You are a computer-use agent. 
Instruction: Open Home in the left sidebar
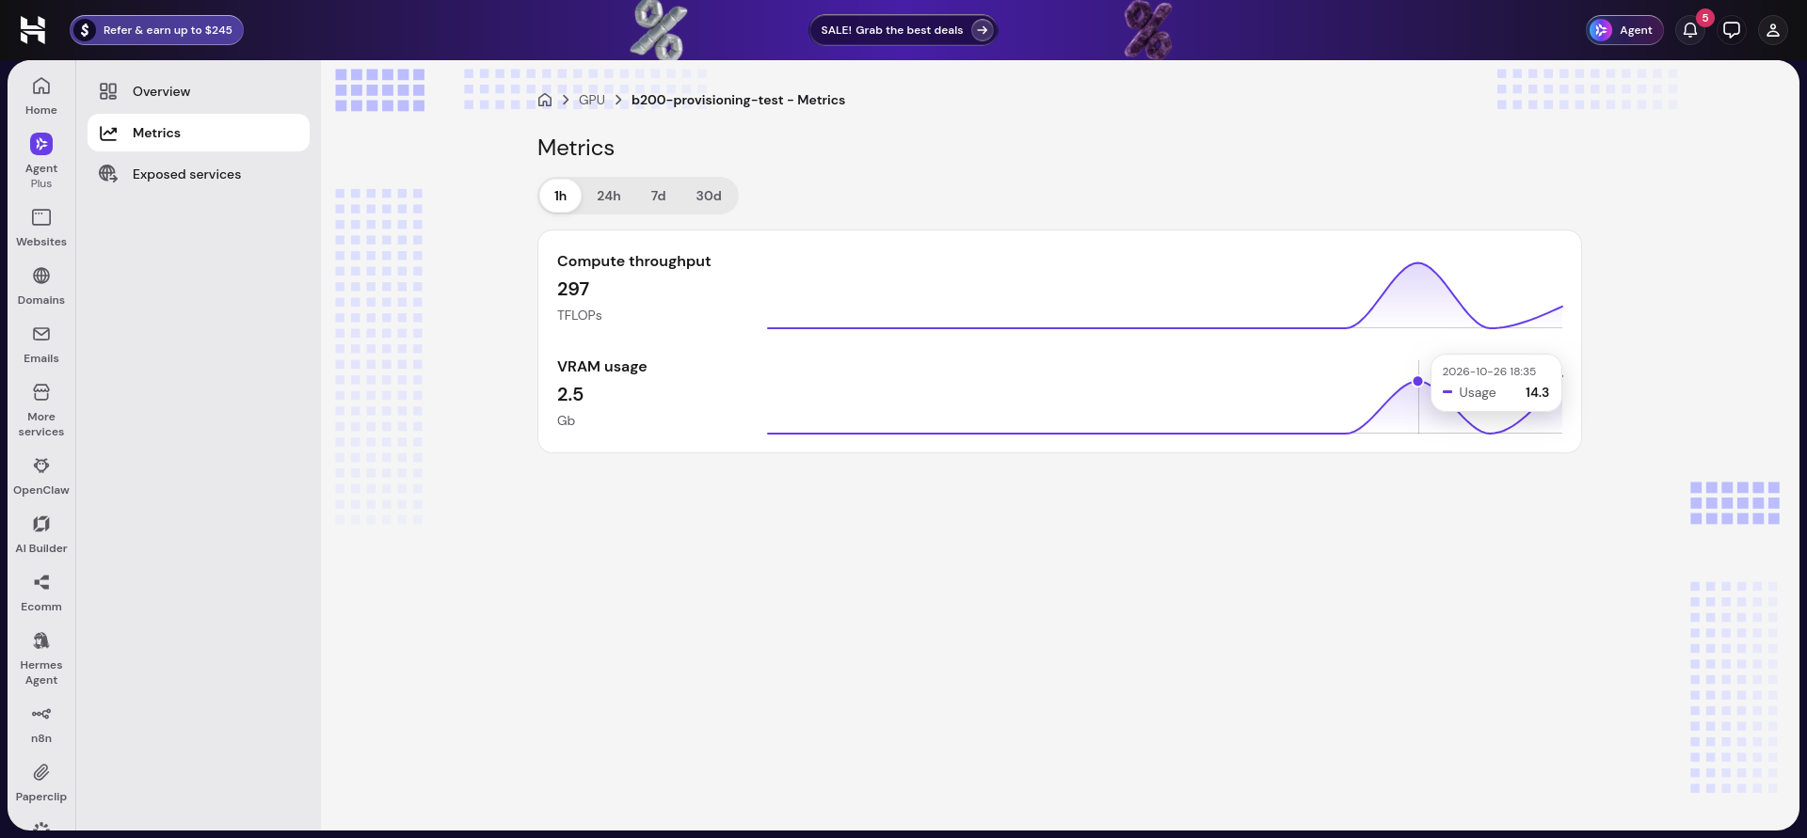point(41,96)
